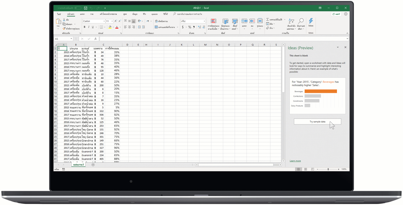Expand font color dropdown arrow
Screen dimensions: 403x205
click(x=120, y=27)
